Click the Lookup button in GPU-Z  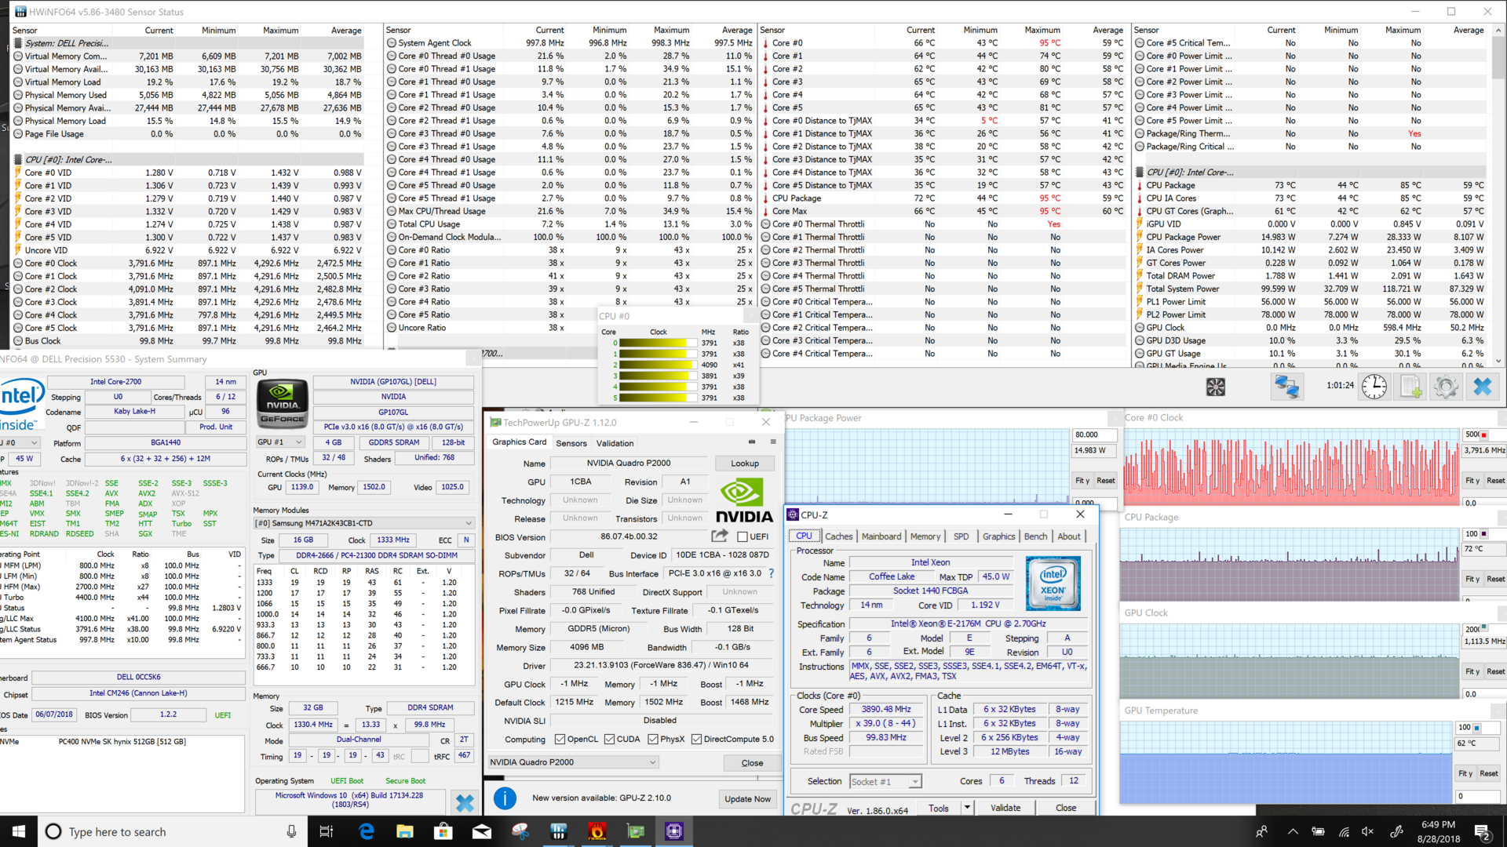click(744, 463)
